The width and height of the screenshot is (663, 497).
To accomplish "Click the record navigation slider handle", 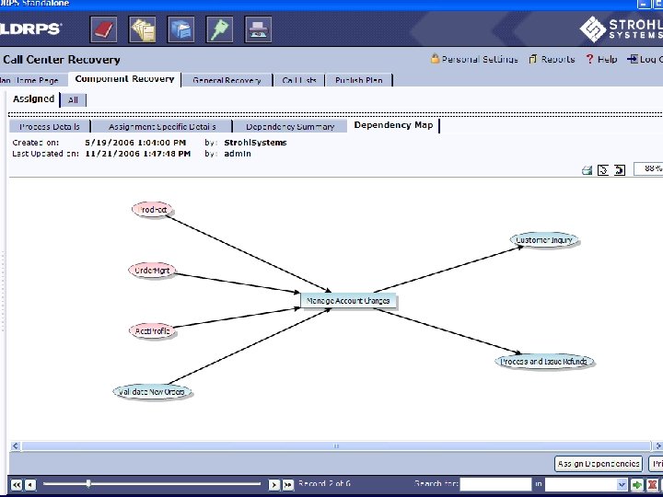I will pyautogui.click(x=88, y=484).
